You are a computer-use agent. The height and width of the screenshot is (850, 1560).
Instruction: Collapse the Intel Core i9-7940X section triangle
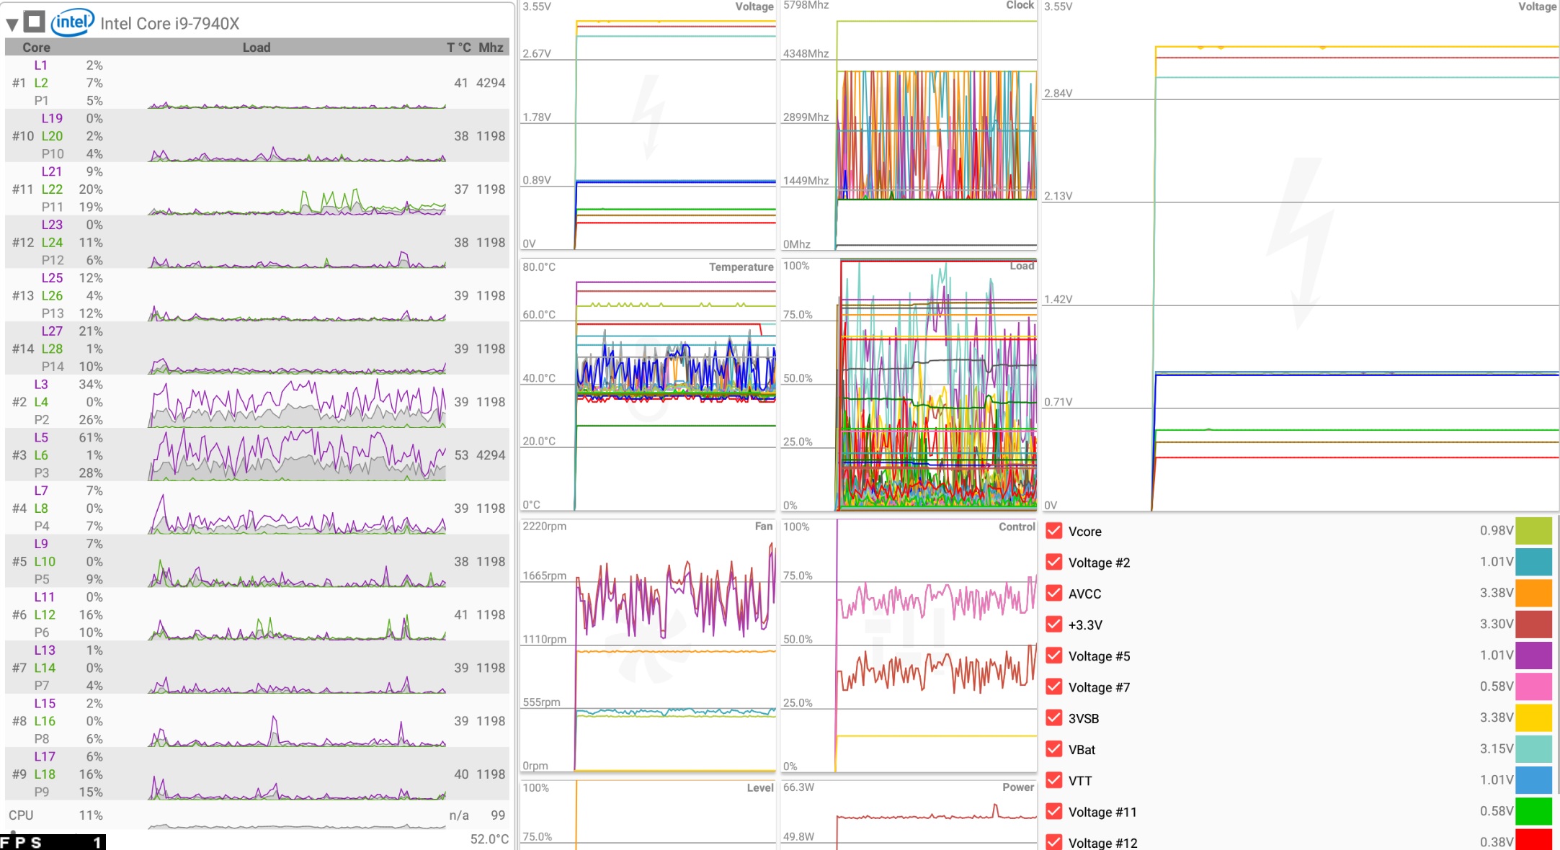(x=12, y=24)
